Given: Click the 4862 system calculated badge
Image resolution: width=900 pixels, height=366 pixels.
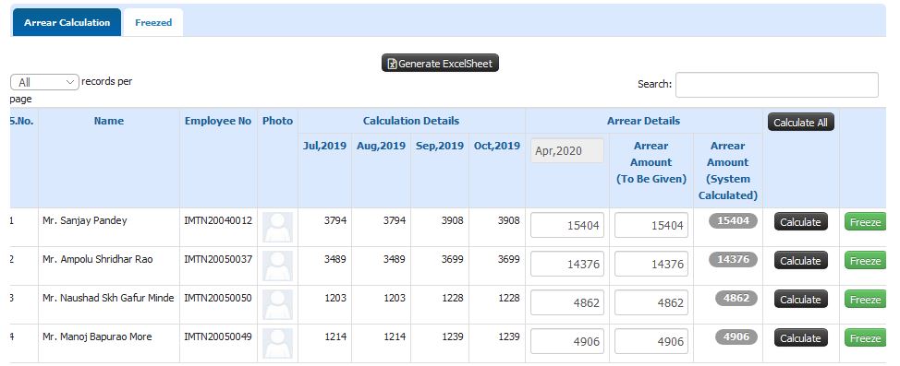Looking at the screenshot, I should pos(736,298).
